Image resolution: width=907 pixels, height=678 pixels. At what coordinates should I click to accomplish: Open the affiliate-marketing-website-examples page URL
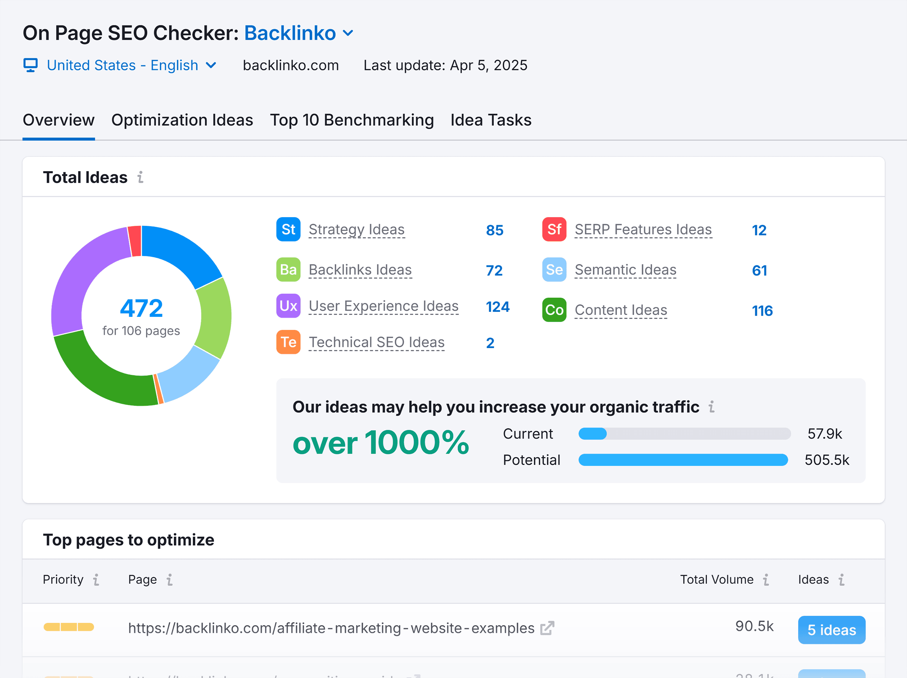331,628
